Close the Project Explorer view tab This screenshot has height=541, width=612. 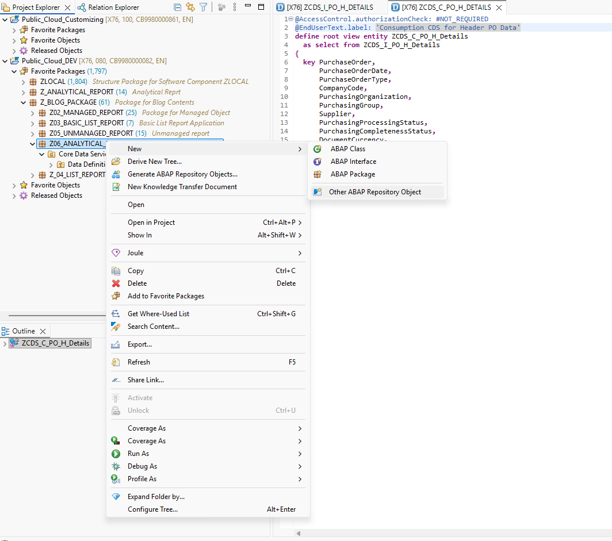[x=67, y=7]
